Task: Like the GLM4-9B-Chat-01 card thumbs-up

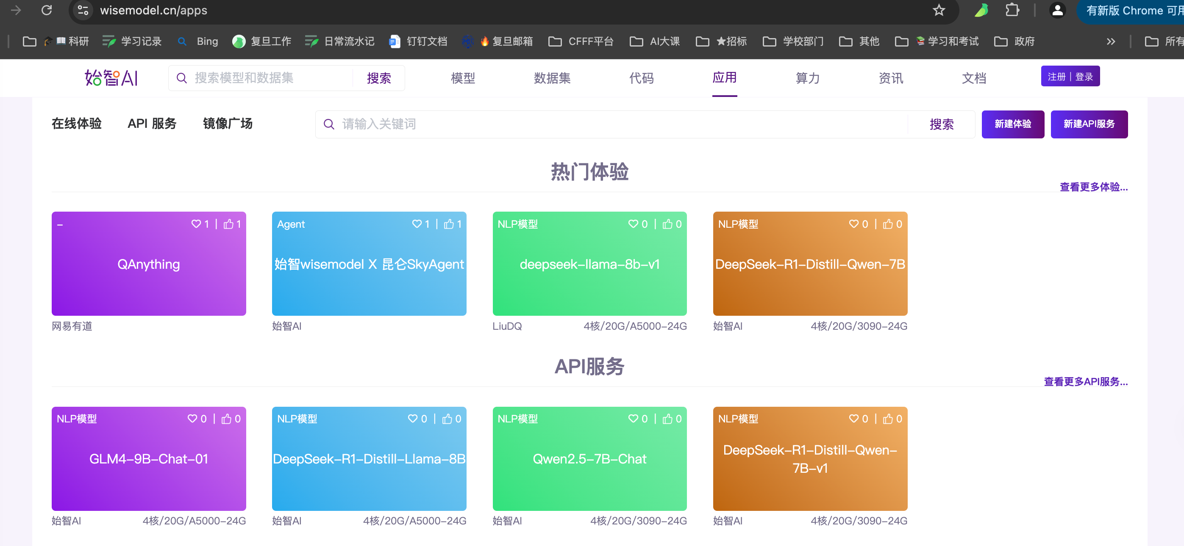Action: (x=226, y=419)
